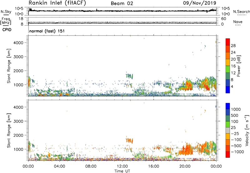Screen dimensions: 250x173
Task: Click the 'CPID' row label
Action: pyautogui.click(x=7, y=30)
